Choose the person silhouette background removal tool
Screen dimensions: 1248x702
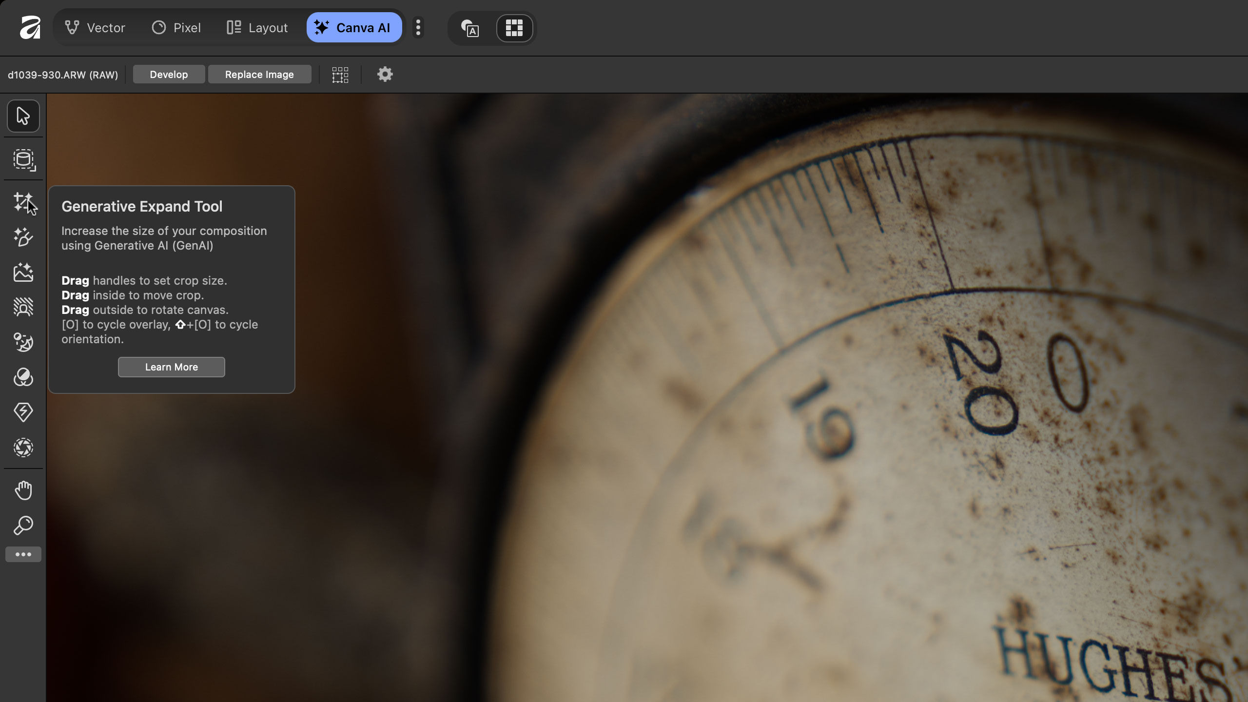pyautogui.click(x=23, y=307)
